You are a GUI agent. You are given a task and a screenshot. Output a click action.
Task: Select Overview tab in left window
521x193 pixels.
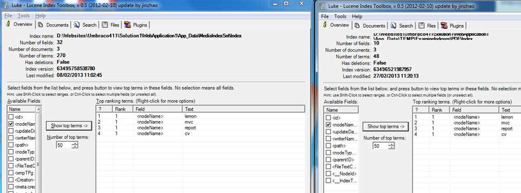click(x=20, y=24)
